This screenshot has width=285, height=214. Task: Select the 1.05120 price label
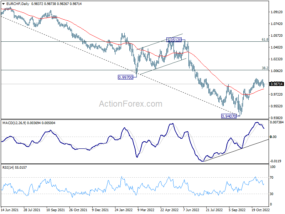(174, 40)
